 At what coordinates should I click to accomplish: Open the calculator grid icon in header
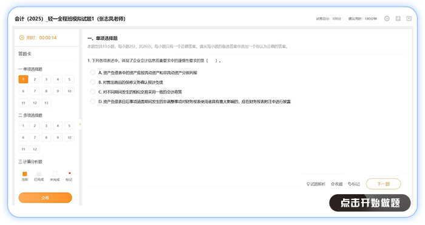click(398, 19)
